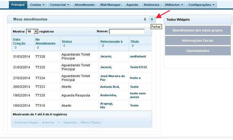Close the Meus atendimentos widget
Screen dimensions: 233x140
[152, 19]
